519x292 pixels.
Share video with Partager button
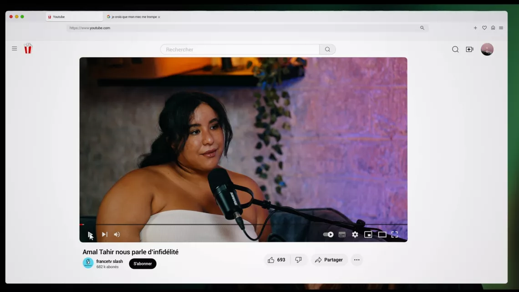coord(329,260)
